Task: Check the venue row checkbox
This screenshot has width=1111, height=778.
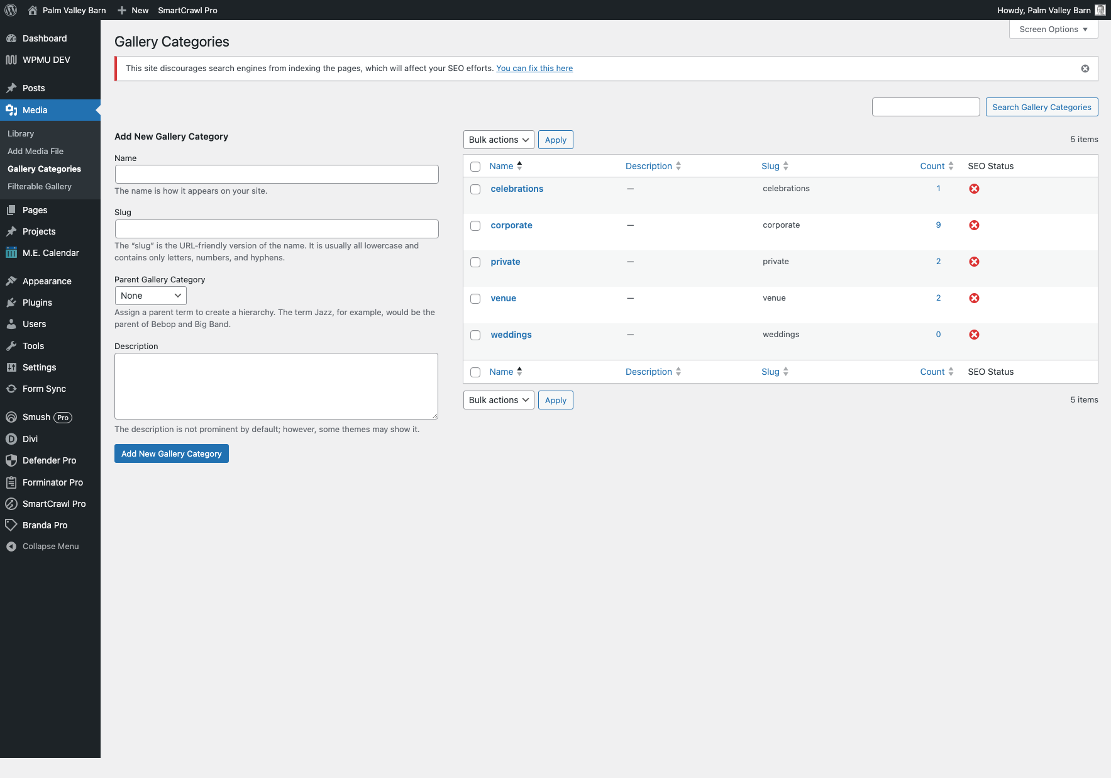Action: [475, 299]
